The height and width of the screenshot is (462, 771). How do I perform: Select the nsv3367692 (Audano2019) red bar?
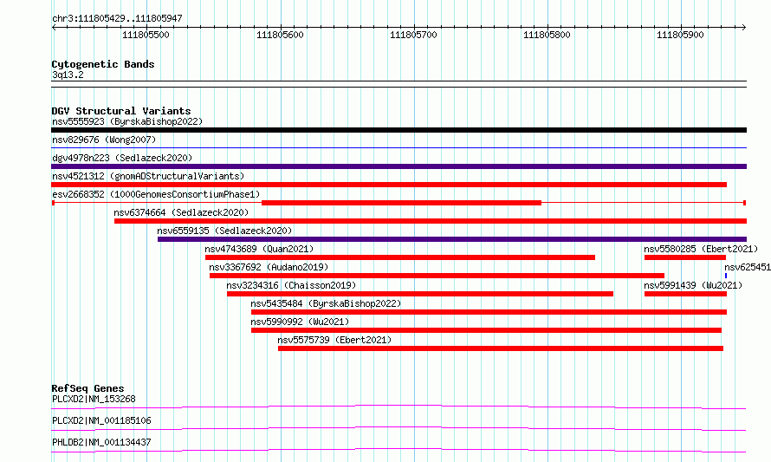[437, 276]
